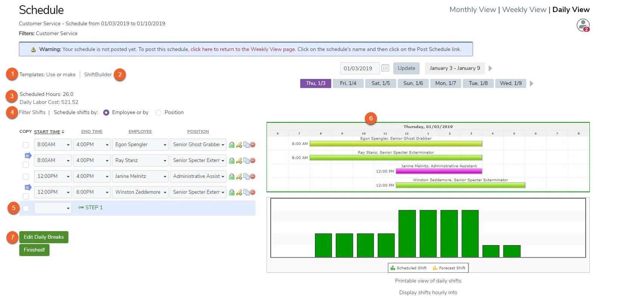The height and width of the screenshot is (298, 642).
Task: Click the lock icon in Egon Spengler's row
Action: (x=232, y=145)
